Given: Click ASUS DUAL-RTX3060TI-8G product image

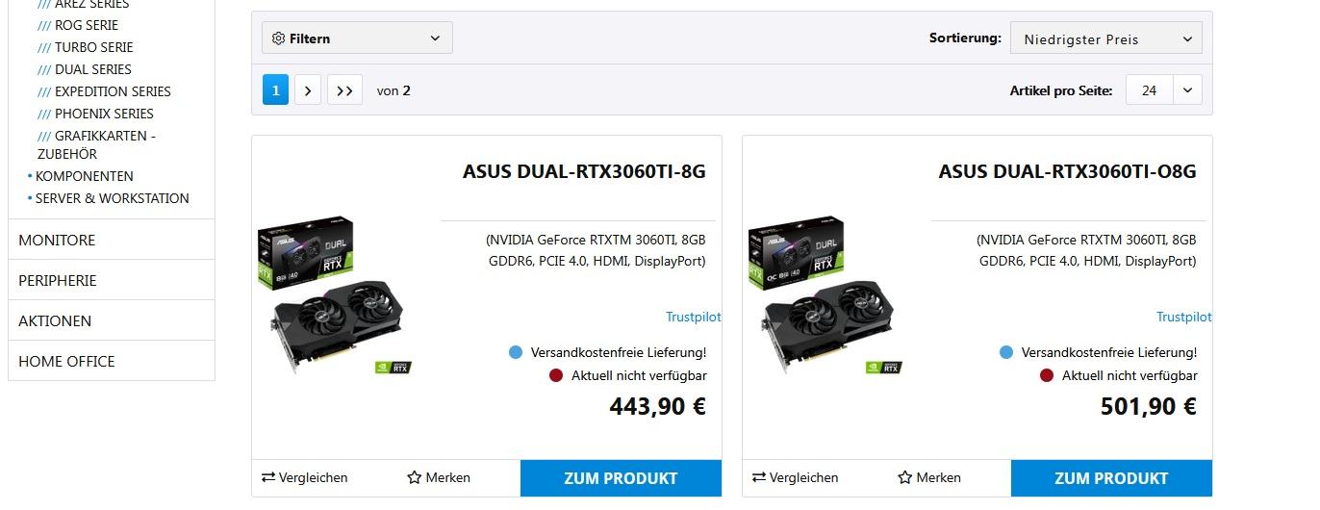Looking at the screenshot, I should pos(335,296).
